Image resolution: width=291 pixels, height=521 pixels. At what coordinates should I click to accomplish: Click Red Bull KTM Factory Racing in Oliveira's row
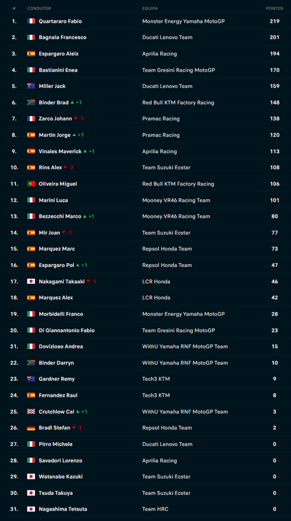tap(178, 184)
